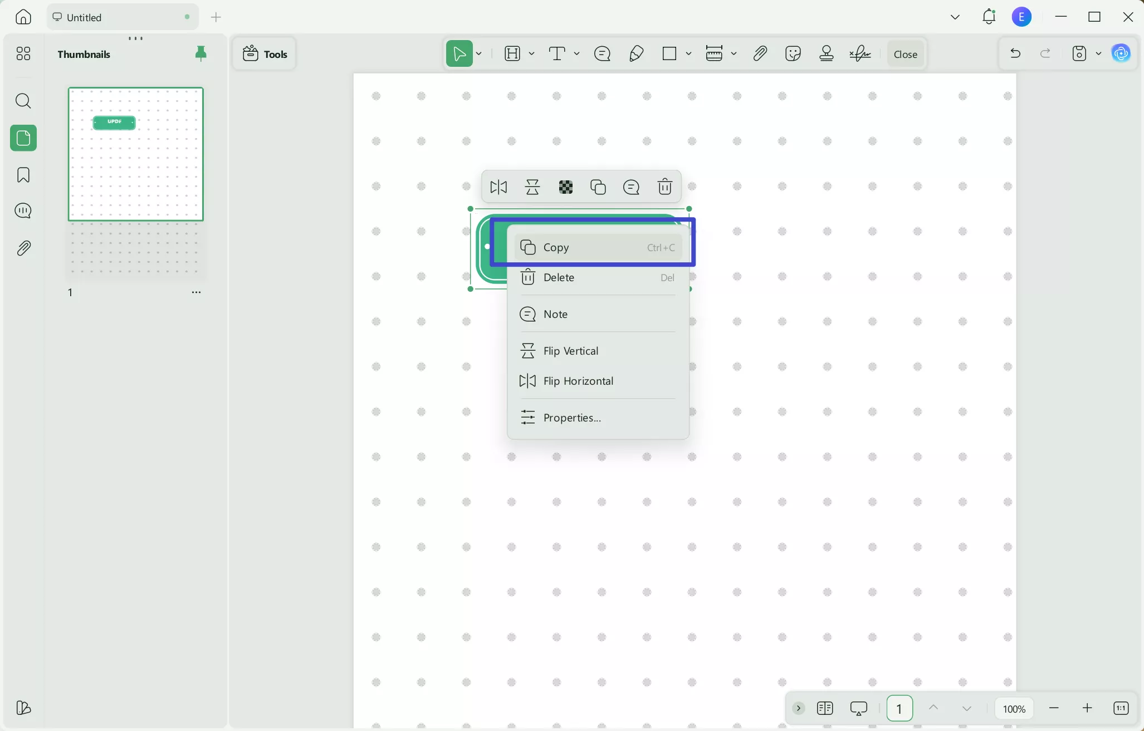Click the Close button to exit editing
The height and width of the screenshot is (731, 1144).
tap(905, 53)
